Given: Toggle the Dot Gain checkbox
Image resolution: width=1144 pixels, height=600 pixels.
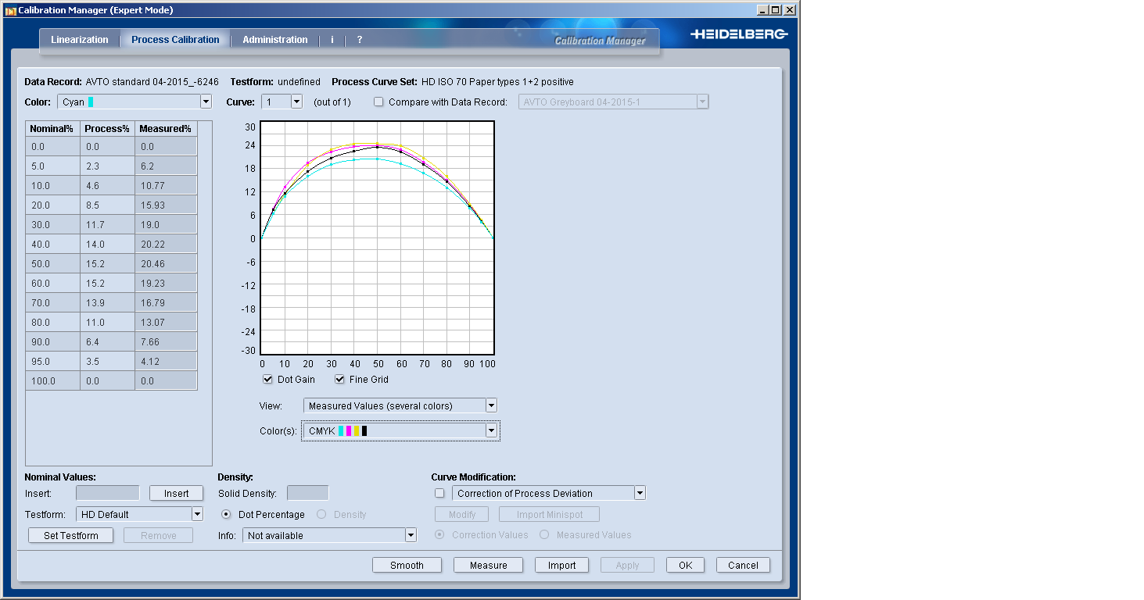Looking at the screenshot, I should 268,380.
